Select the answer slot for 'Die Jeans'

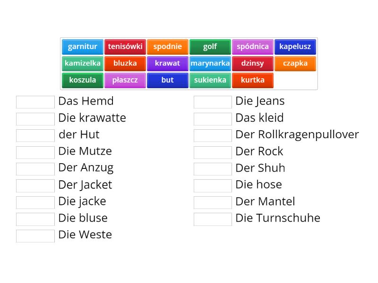213,102
